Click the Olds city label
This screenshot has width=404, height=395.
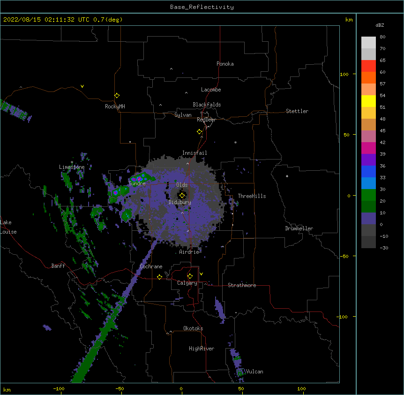click(182, 185)
